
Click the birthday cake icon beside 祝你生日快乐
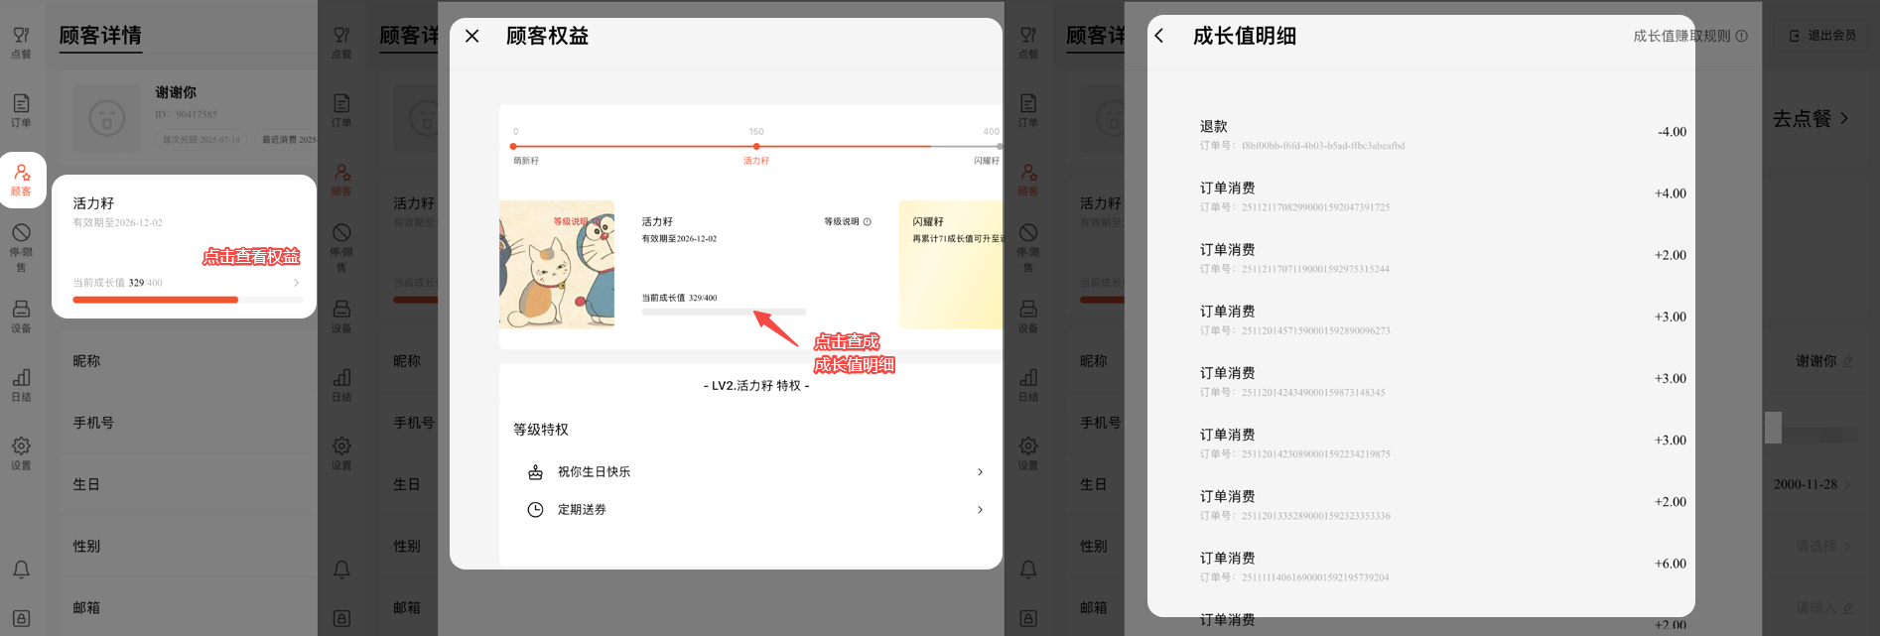pyautogui.click(x=535, y=472)
